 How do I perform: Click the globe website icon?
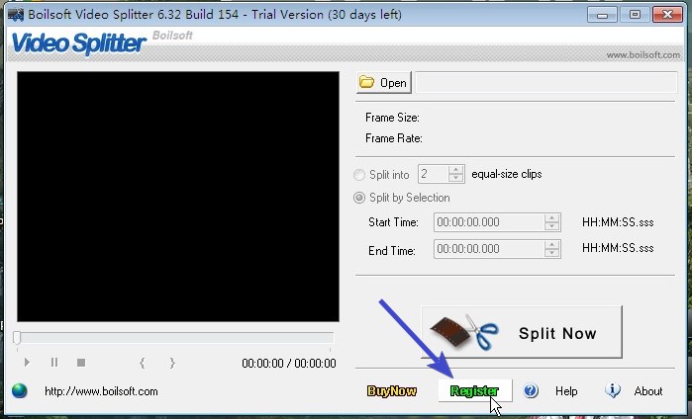coord(20,390)
